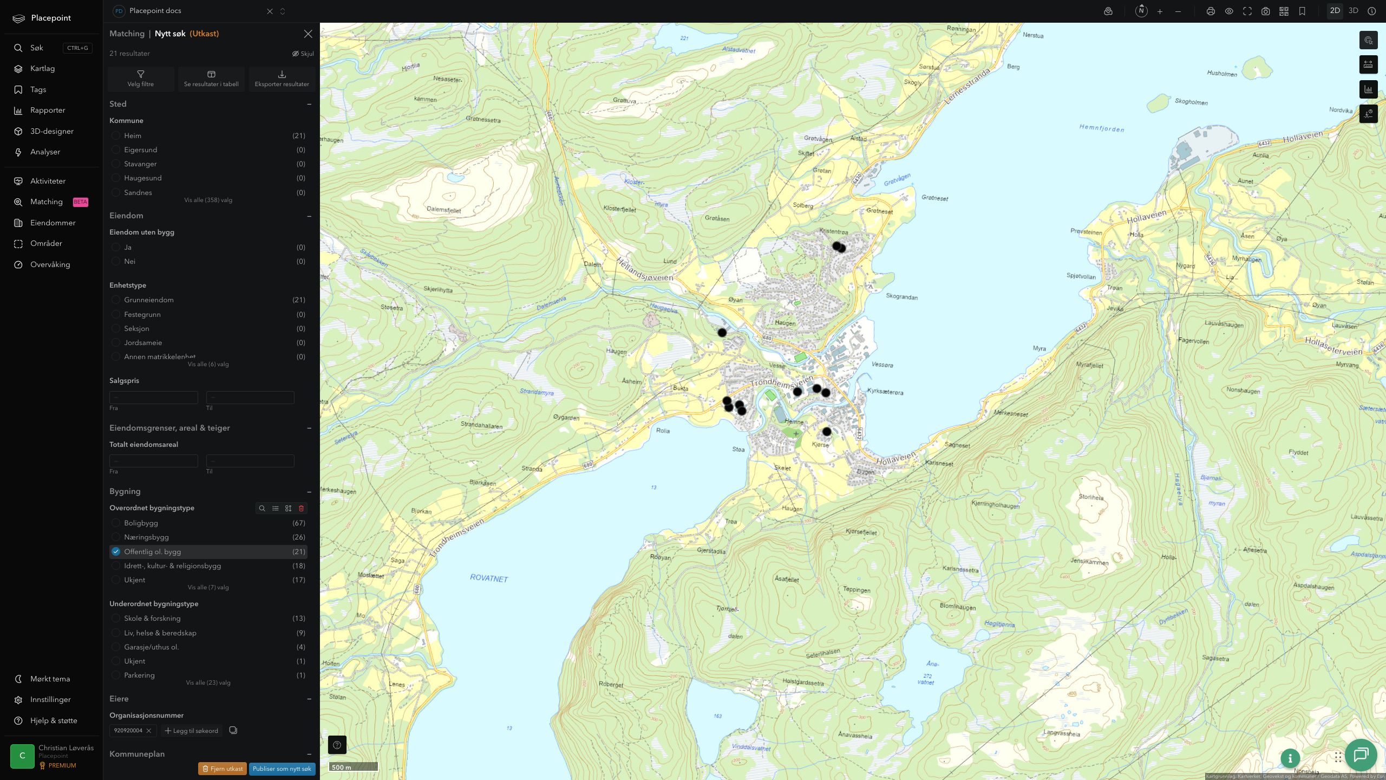1386x780 pixels.
Task: Click Publiser som nytt søk
Action: (x=282, y=769)
